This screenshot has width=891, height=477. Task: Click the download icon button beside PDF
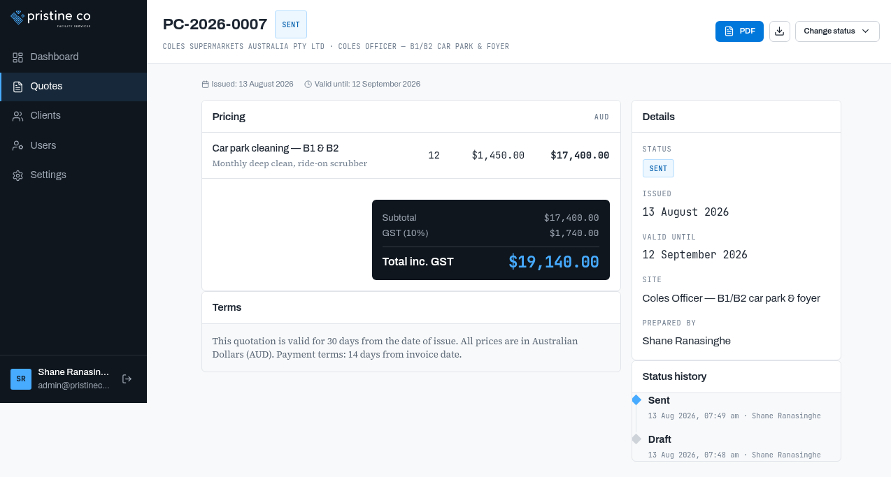click(780, 31)
